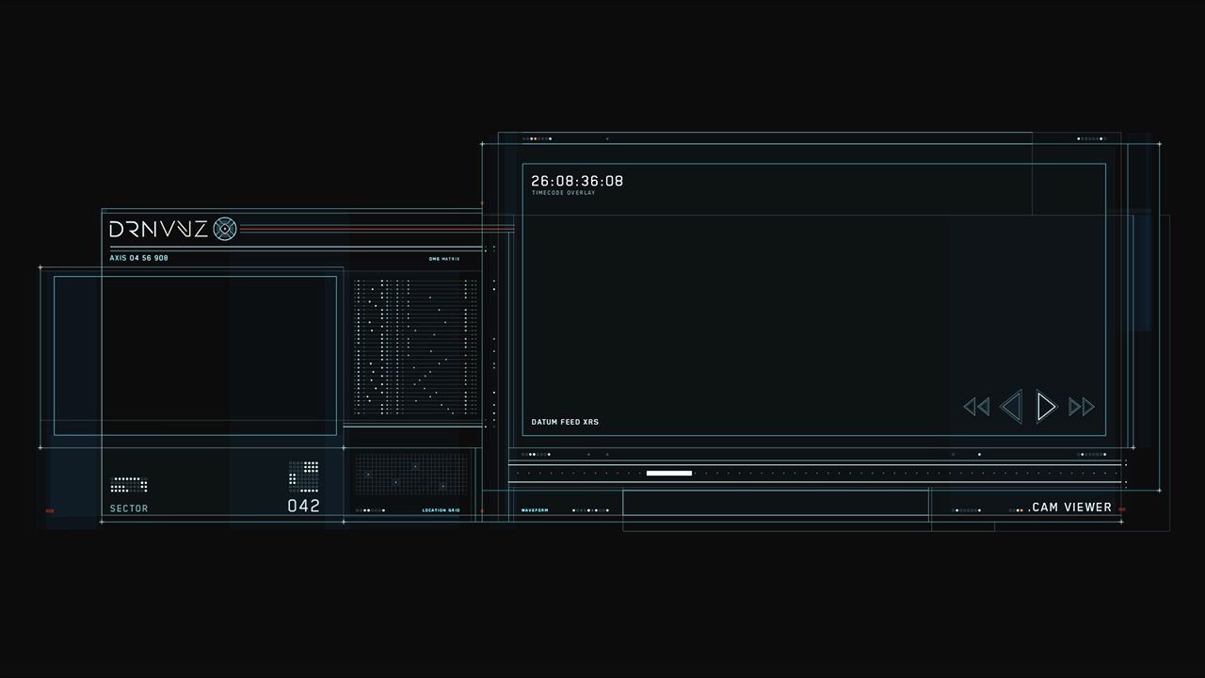Click the DATUM FEED XRS label

pyautogui.click(x=565, y=422)
